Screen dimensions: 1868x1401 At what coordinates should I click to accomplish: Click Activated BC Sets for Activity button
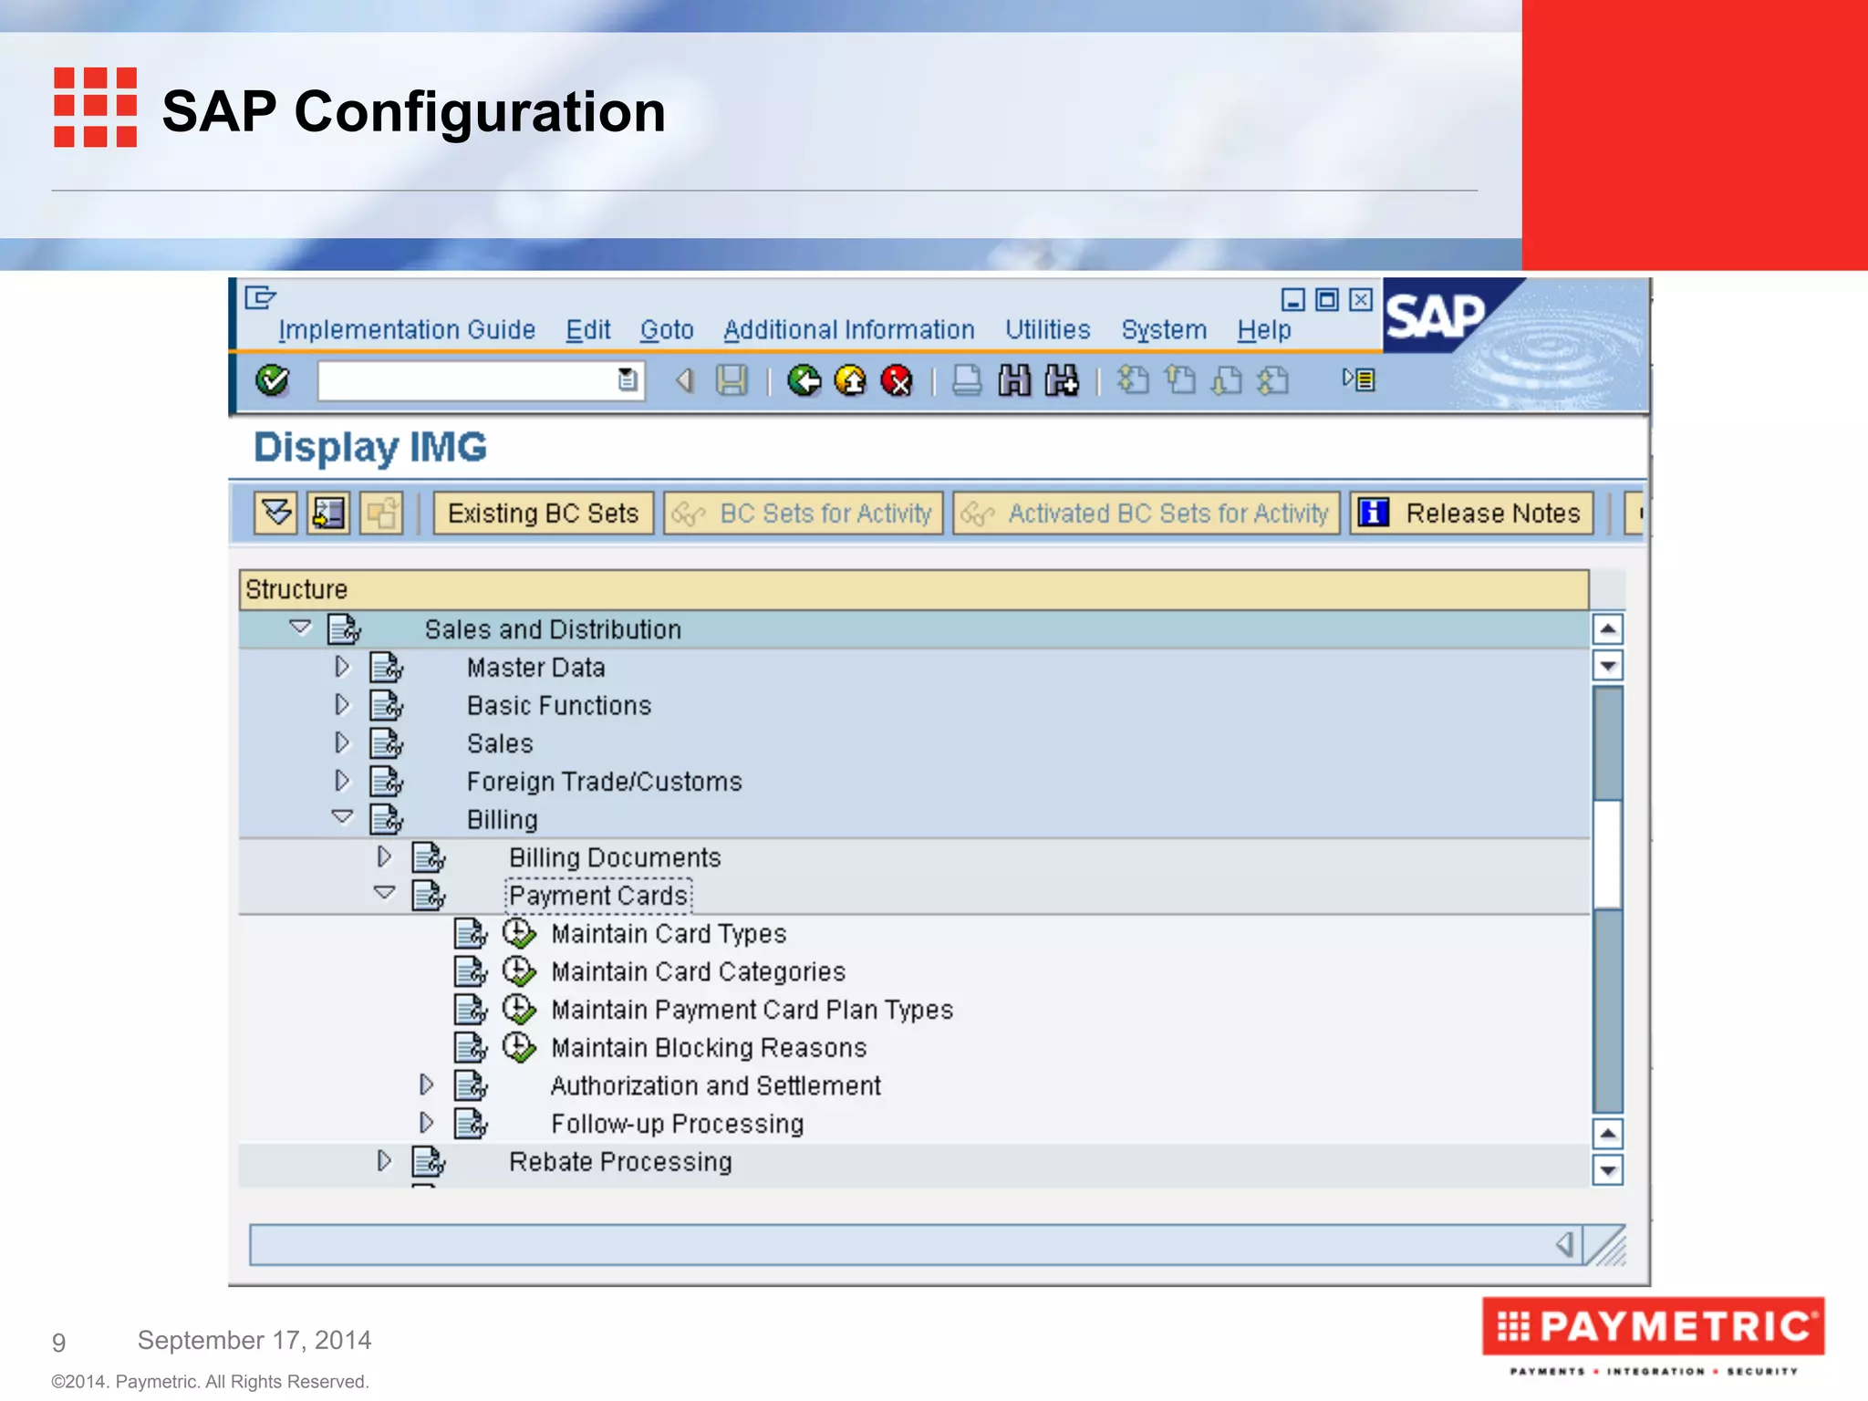click(x=1147, y=514)
